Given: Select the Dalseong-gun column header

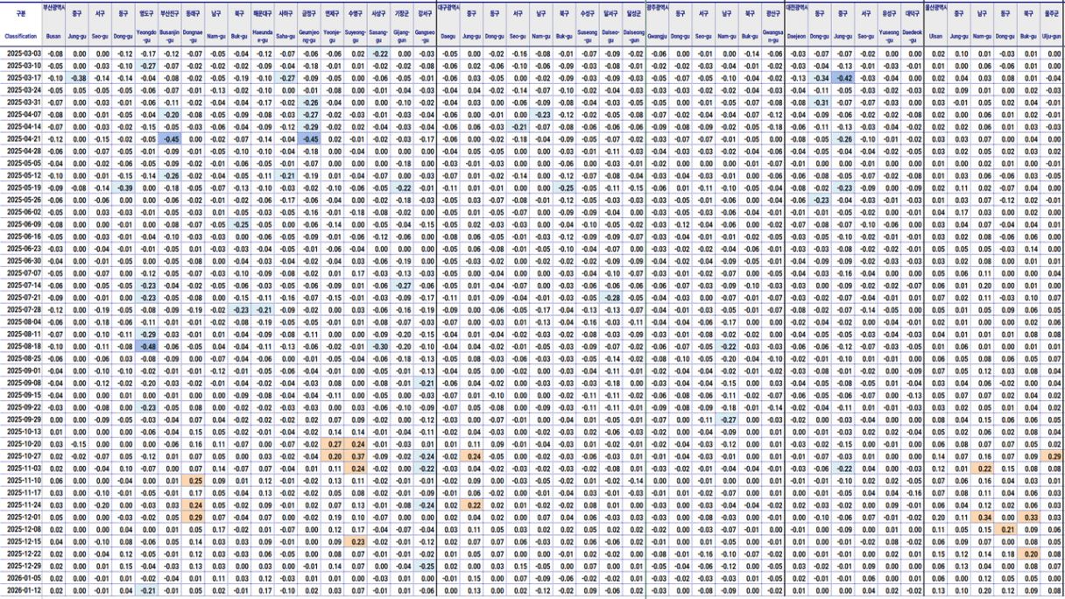Looking at the screenshot, I should pos(633,37).
